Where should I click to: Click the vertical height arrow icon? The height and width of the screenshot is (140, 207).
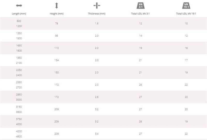(57, 5)
